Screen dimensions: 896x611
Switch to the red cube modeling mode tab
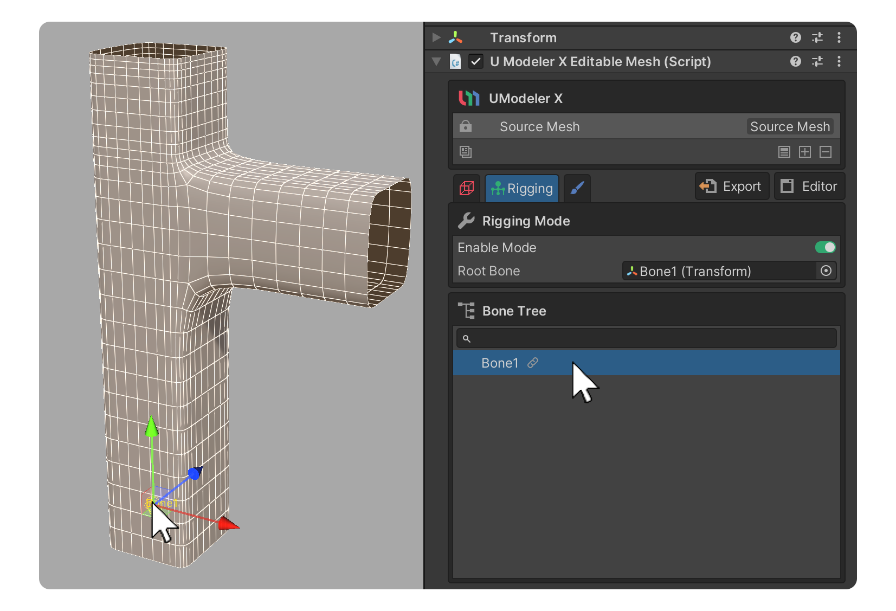tap(466, 188)
